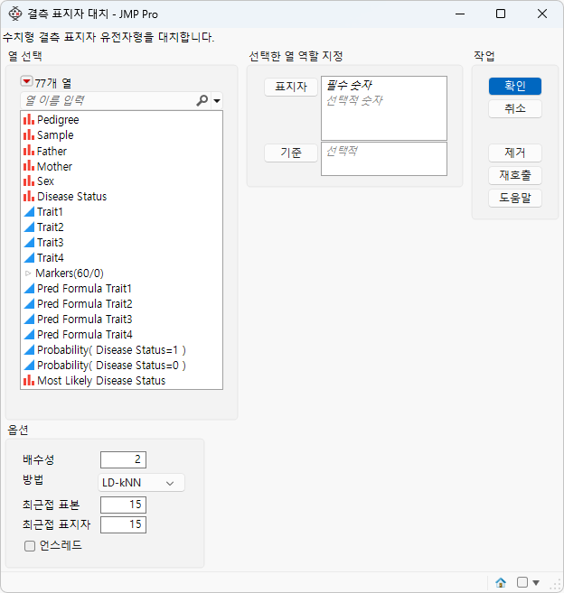
Task: Click the 최근접 표본 value field
Action: 123,505
